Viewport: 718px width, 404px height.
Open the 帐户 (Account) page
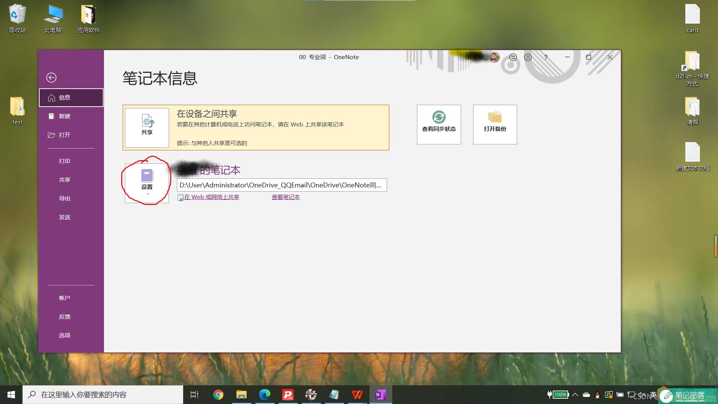[64, 298]
